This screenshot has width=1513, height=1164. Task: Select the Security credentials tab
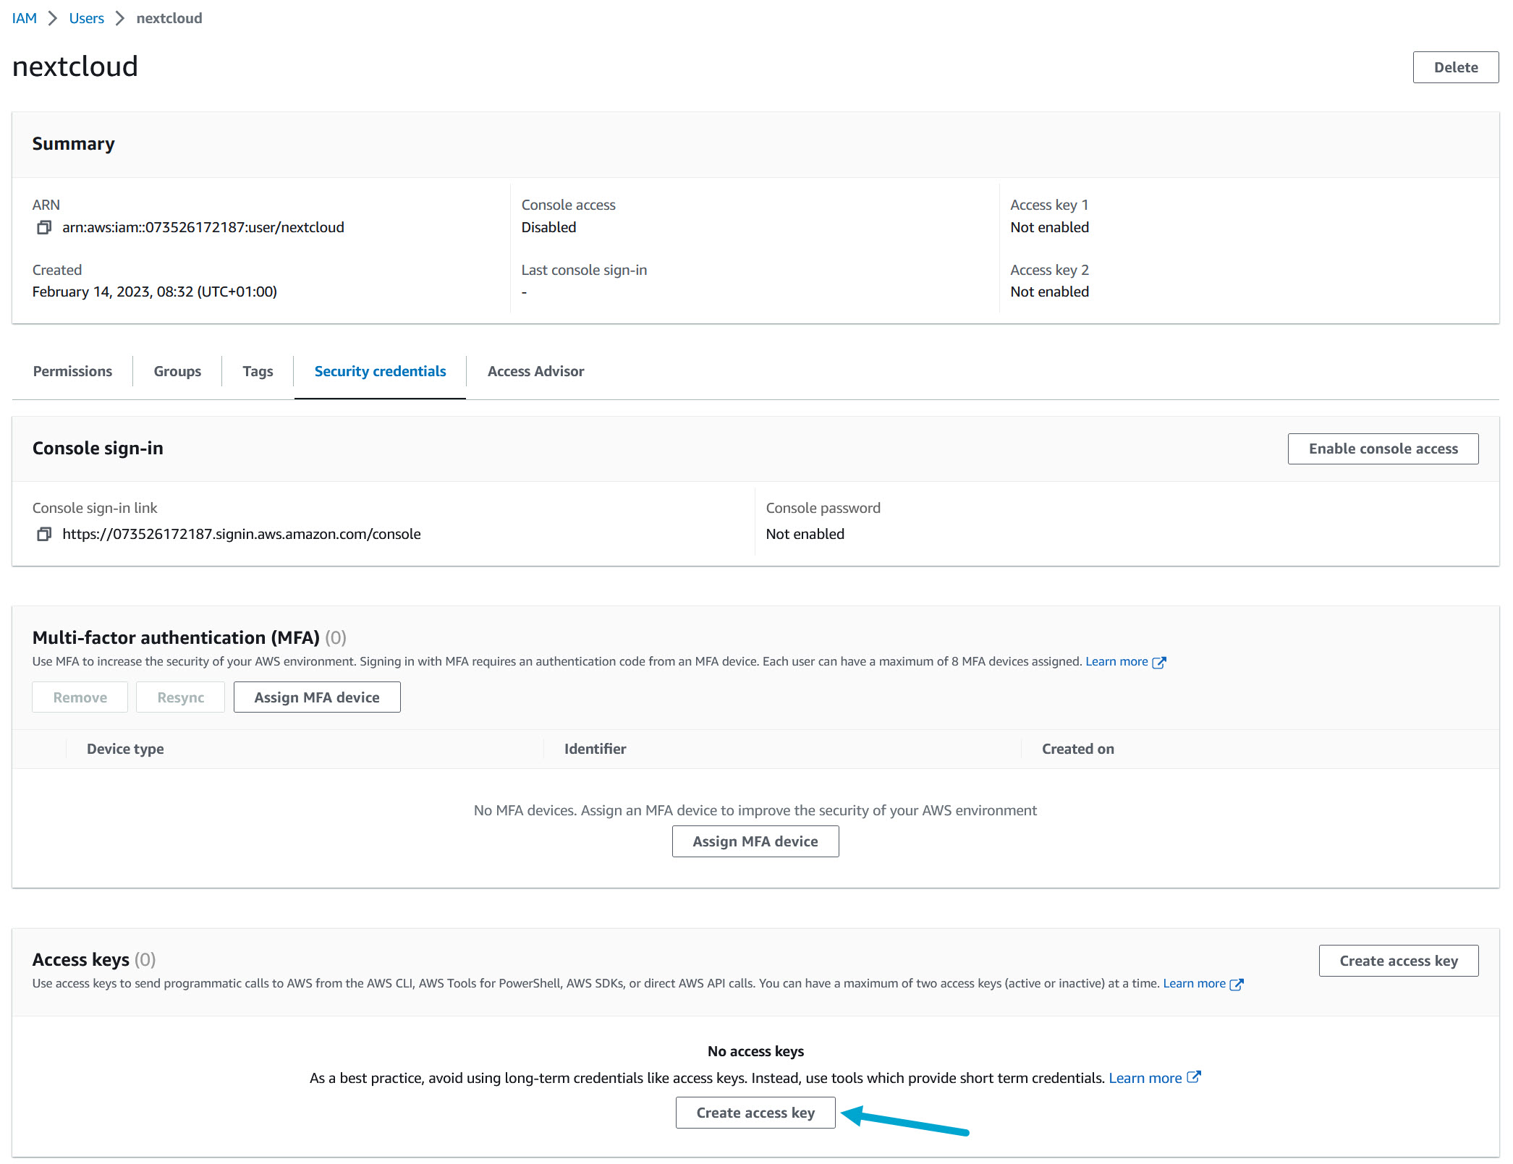pos(379,371)
